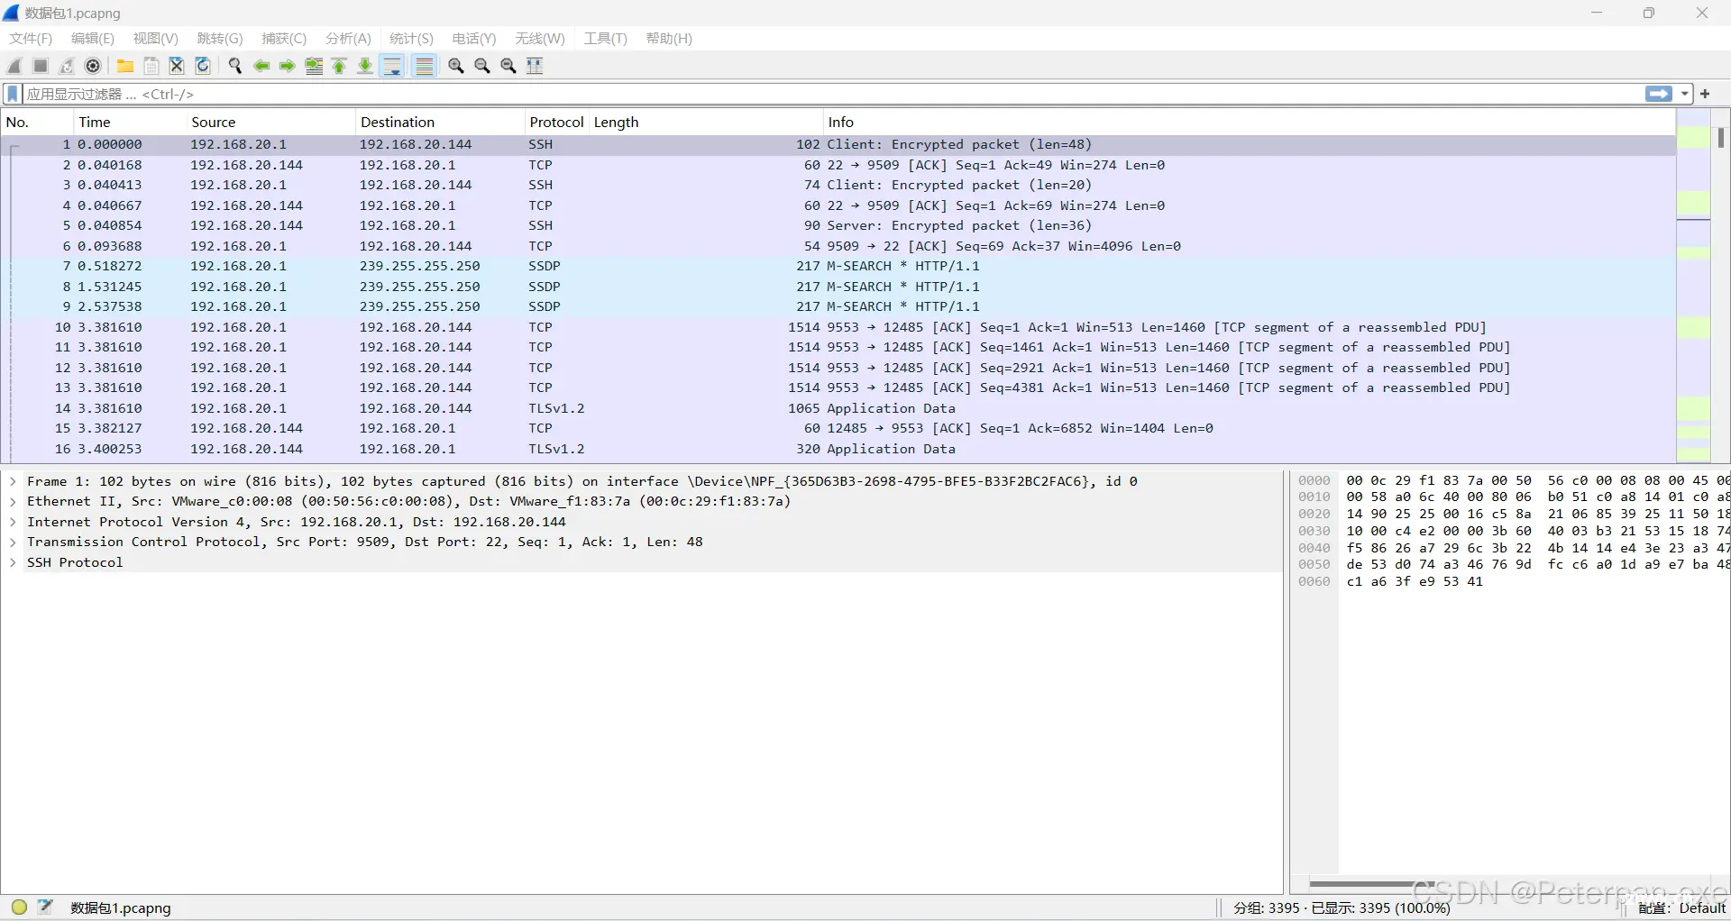This screenshot has width=1731, height=921.
Task: Go forward to next packet (right arrow)
Action: coord(288,66)
